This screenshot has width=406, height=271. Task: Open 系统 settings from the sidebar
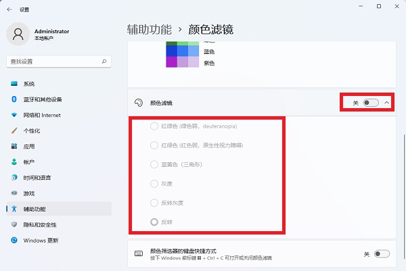pyautogui.click(x=29, y=84)
